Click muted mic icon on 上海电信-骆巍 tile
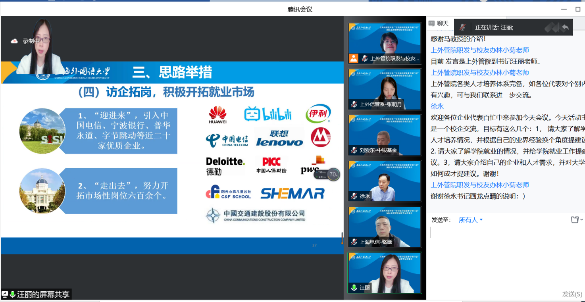585x302 pixels. pos(354,242)
